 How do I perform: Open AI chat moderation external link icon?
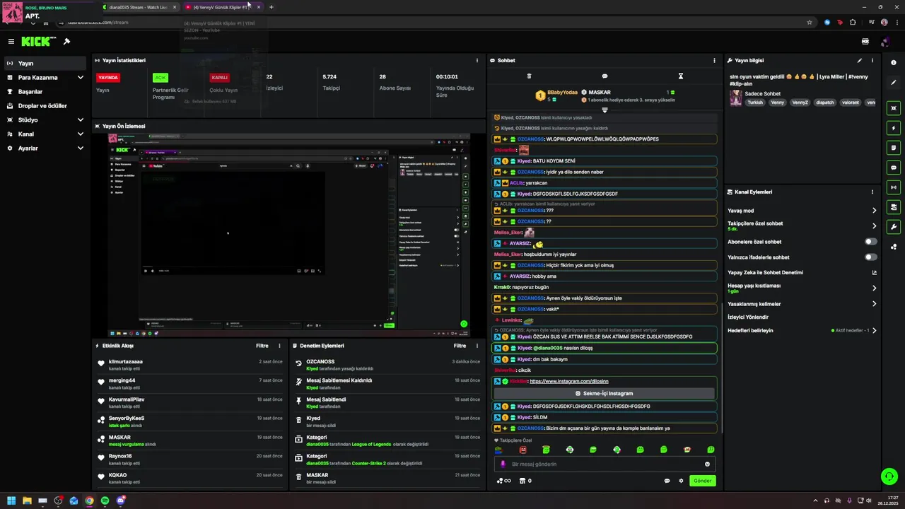click(874, 273)
